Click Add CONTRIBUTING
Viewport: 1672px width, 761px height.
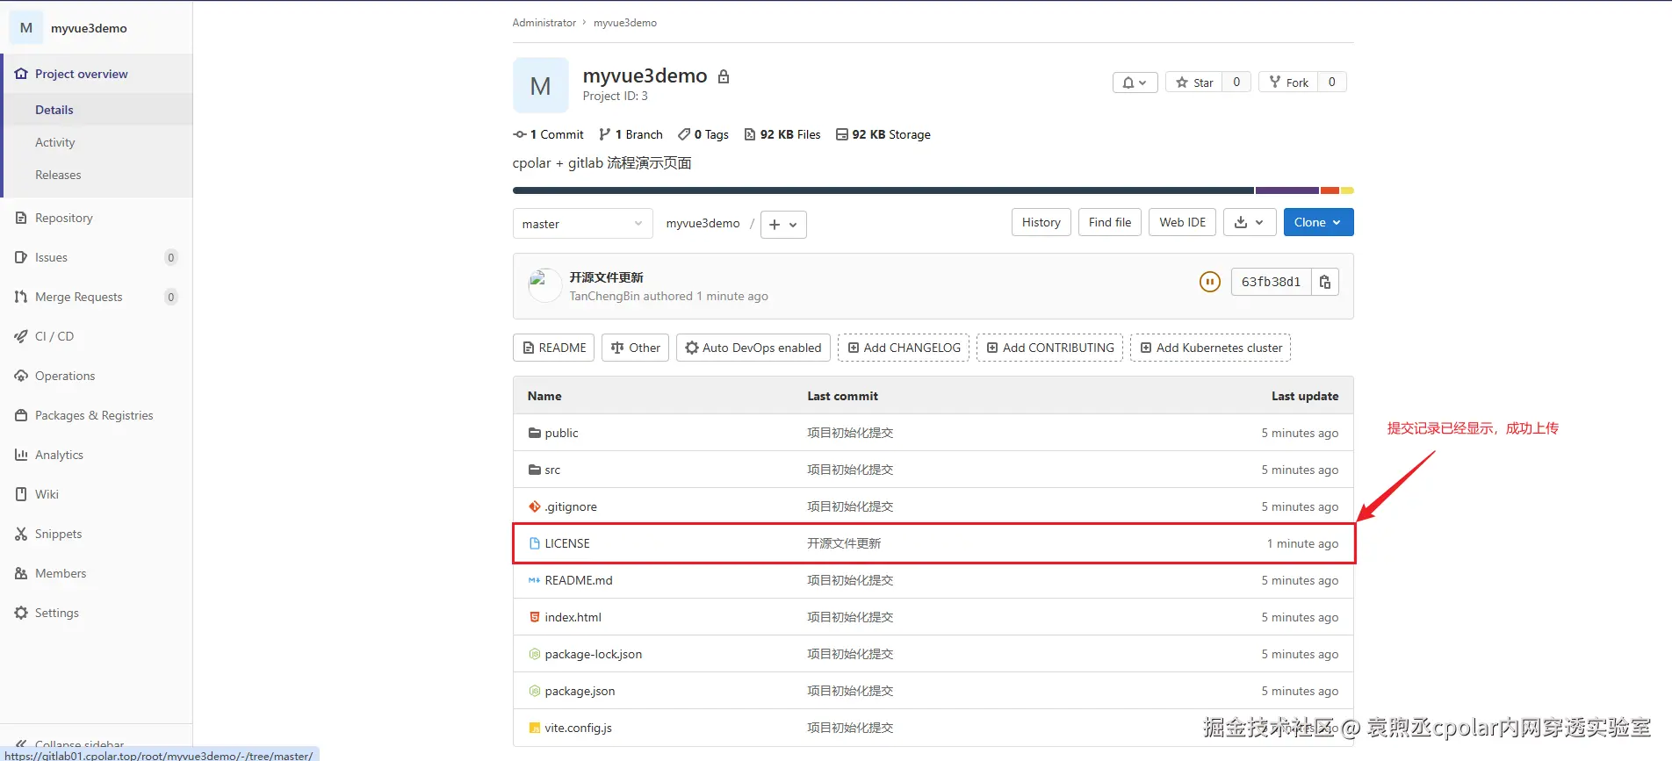pyautogui.click(x=1050, y=348)
